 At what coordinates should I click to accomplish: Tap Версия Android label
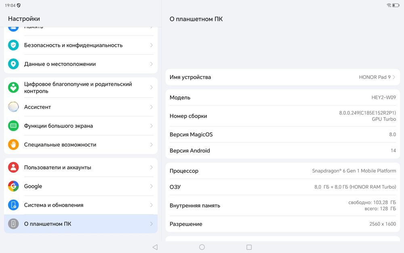coord(190,151)
